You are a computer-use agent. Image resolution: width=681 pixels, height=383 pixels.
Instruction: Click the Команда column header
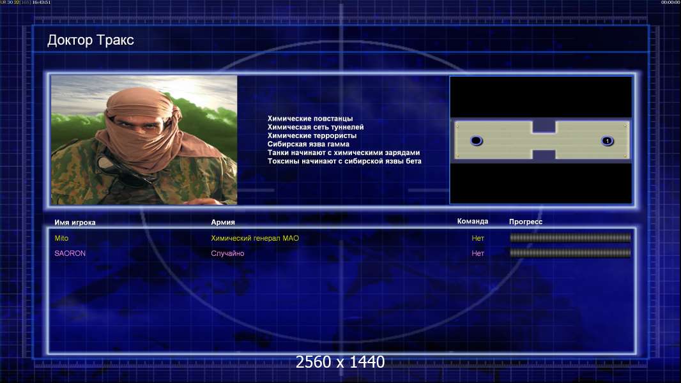click(473, 222)
